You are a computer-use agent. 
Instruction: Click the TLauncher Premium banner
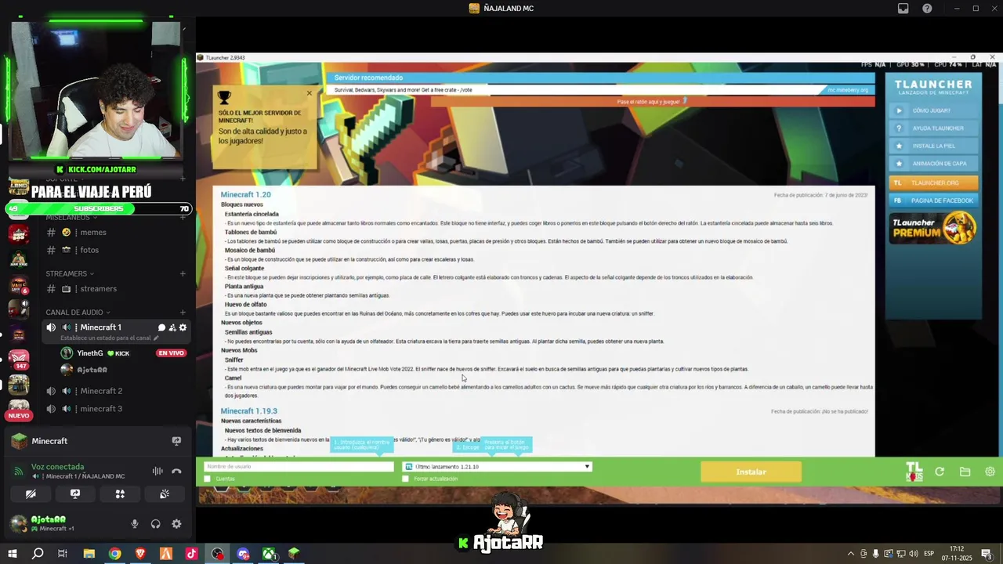[933, 229]
